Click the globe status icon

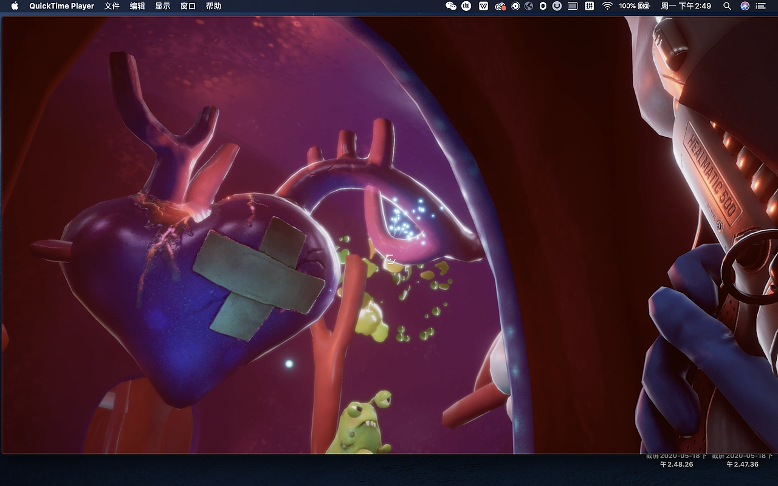tap(529, 6)
